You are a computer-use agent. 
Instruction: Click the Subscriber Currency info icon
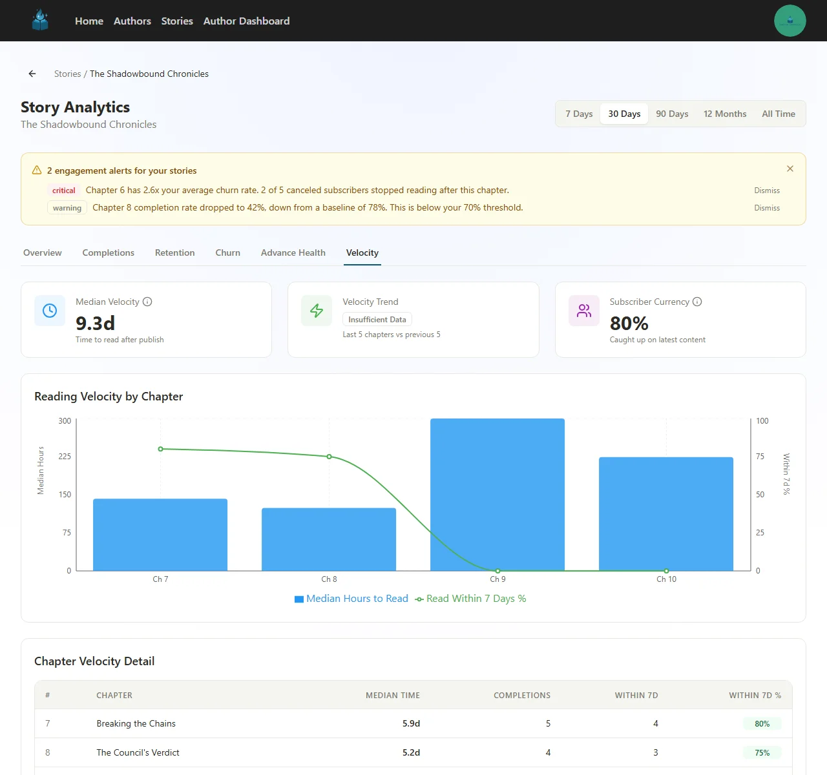point(697,302)
